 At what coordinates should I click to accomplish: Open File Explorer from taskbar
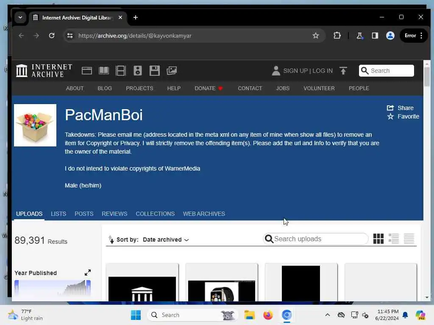coord(249,315)
